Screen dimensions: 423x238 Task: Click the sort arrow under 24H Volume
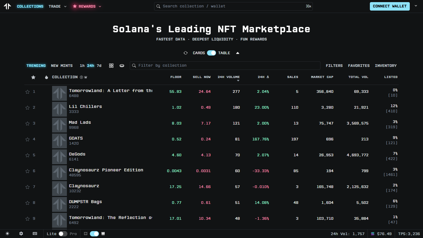[238, 81]
